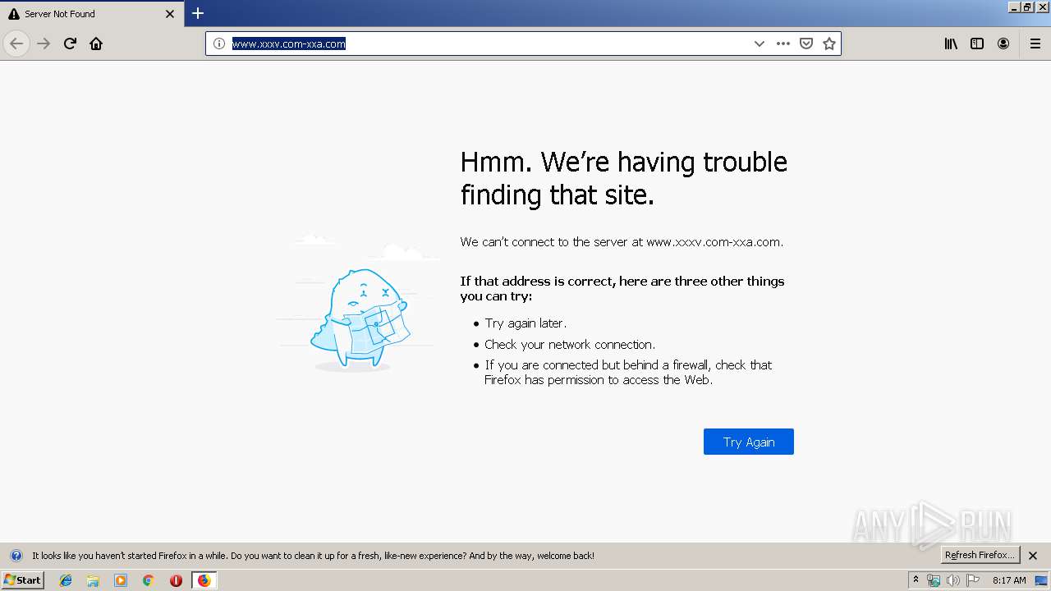Click the Refresh Firefox button
Viewport: 1051px width, 591px height.
(980, 555)
